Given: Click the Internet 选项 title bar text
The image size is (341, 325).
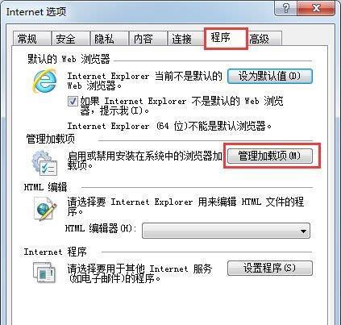Looking at the screenshot, I should (36, 12).
